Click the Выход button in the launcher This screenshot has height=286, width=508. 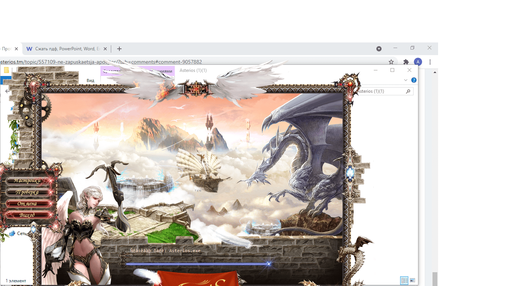pyautogui.click(x=29, y=215)
